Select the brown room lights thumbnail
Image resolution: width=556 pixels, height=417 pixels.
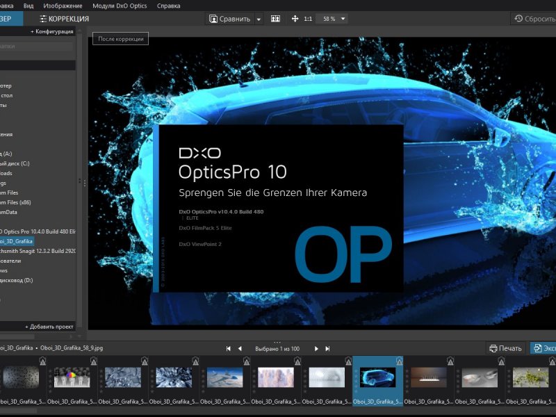click(x=429, y=377)
